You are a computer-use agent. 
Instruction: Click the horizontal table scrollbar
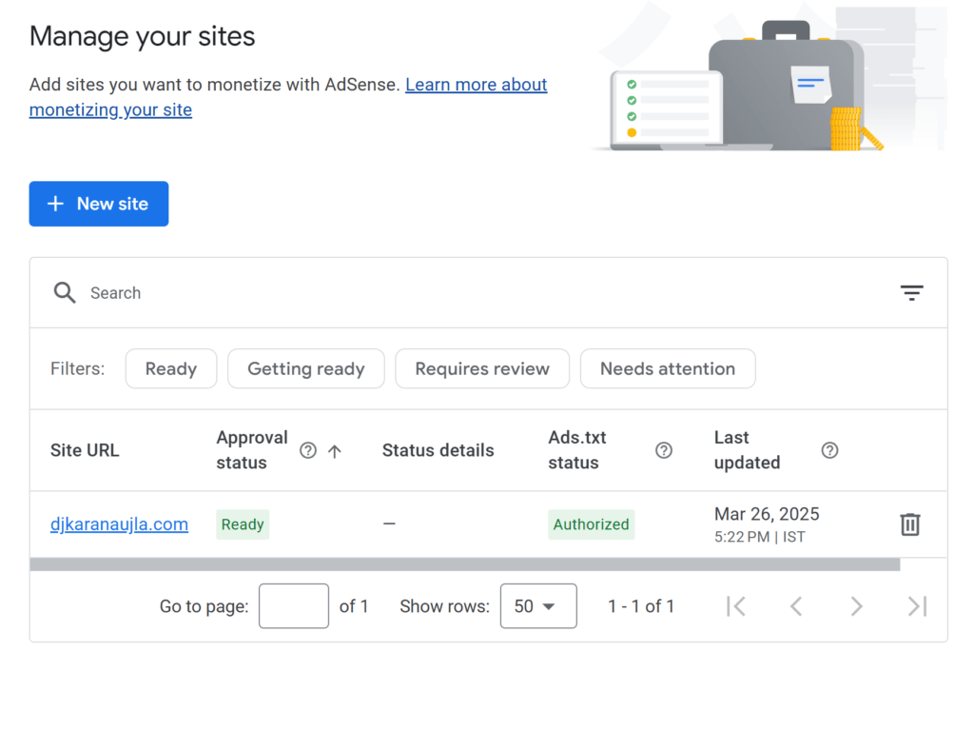coord(464,564)
